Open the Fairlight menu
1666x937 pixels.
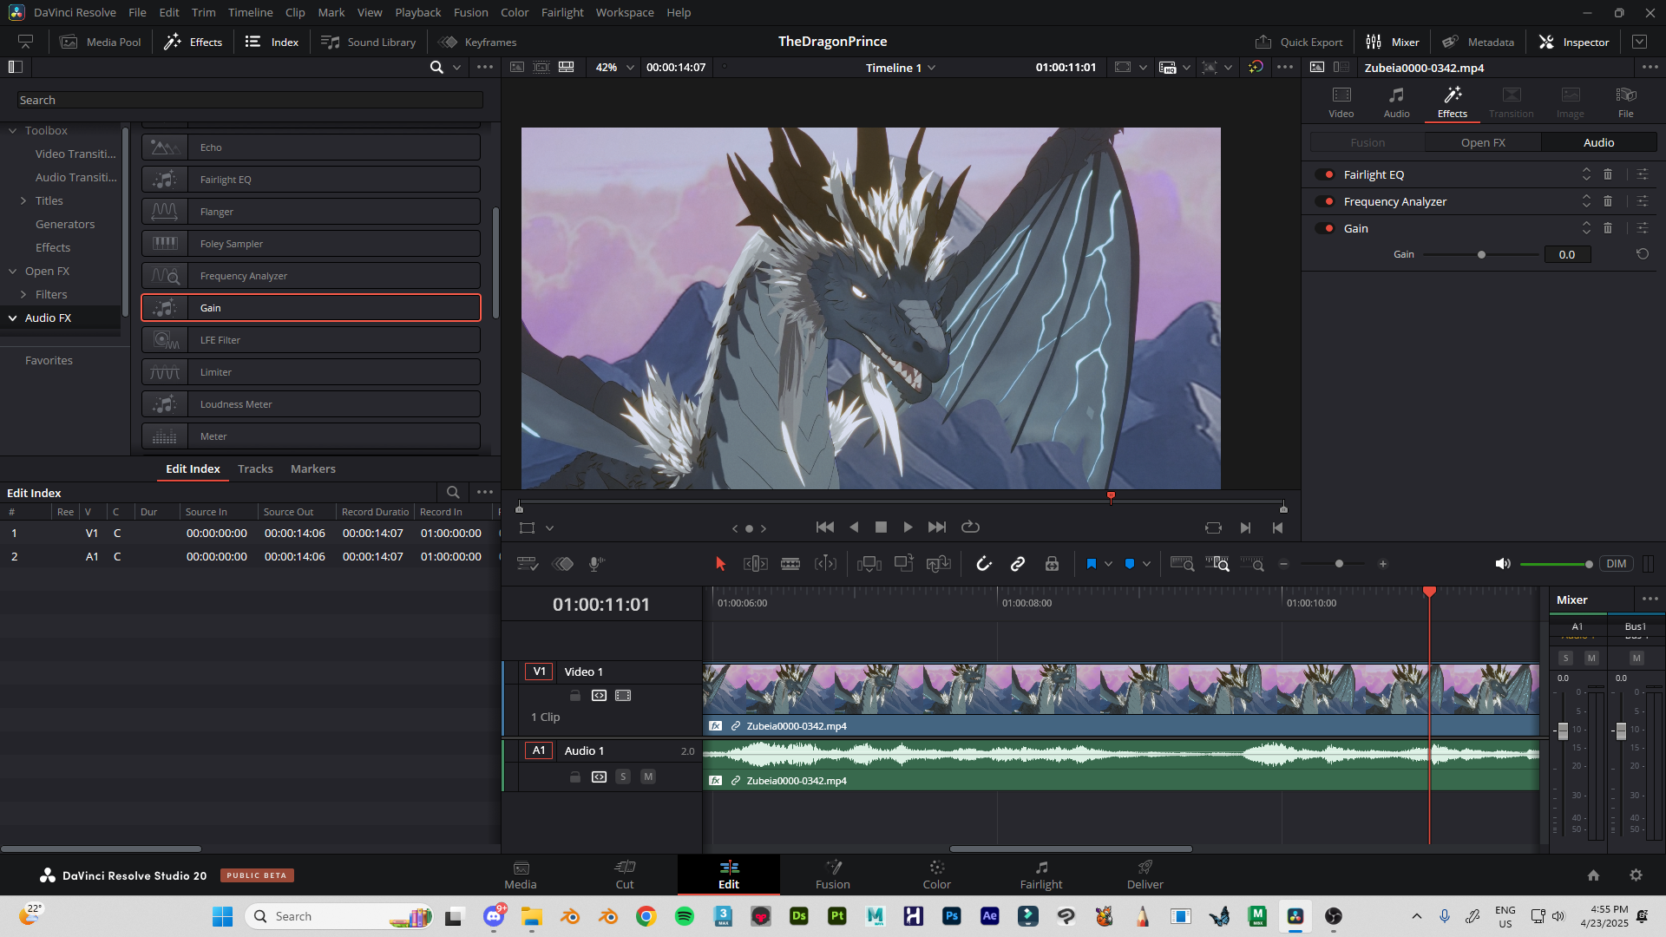pyautogui.click(x=562, y=12)
